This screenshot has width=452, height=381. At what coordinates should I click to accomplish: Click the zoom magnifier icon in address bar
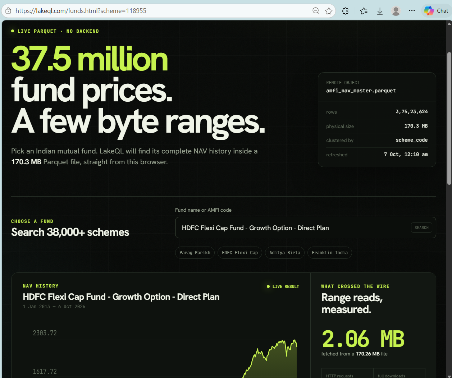pyautogui.click(x=316, y=11)
